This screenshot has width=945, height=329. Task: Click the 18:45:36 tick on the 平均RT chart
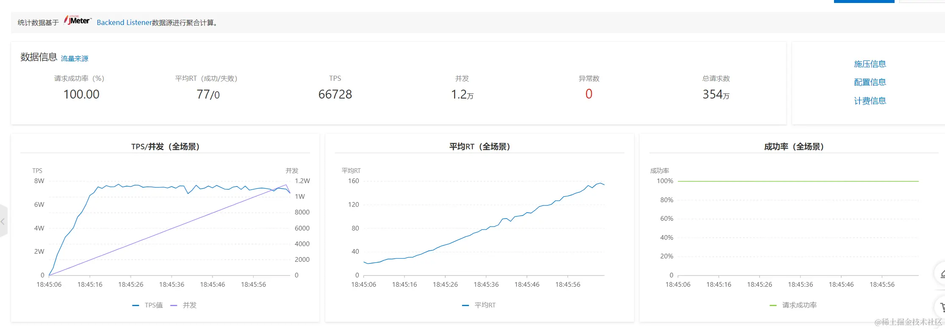point(486,285)
